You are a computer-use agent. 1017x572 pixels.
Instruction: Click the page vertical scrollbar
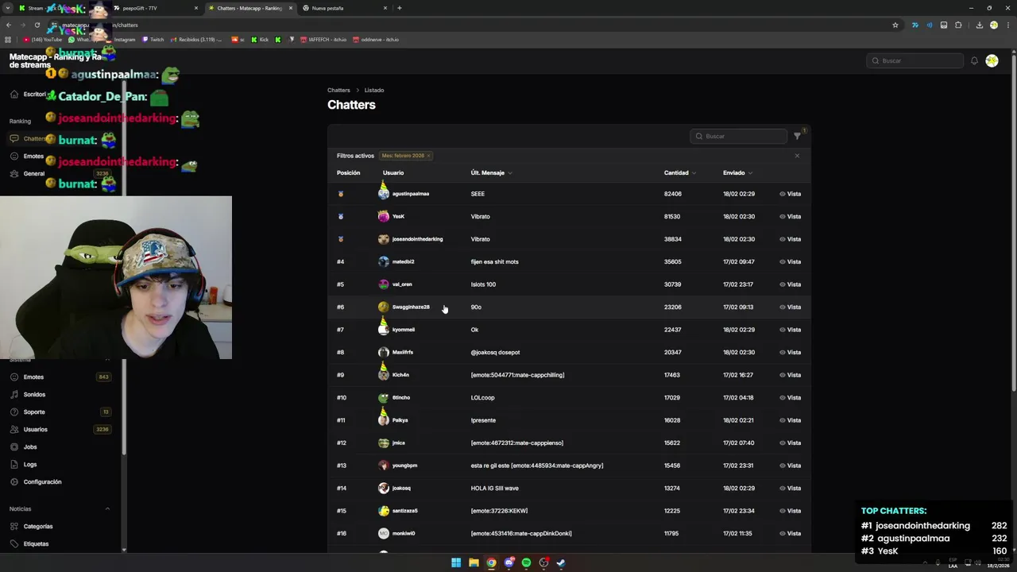(x=1014, y=222)
